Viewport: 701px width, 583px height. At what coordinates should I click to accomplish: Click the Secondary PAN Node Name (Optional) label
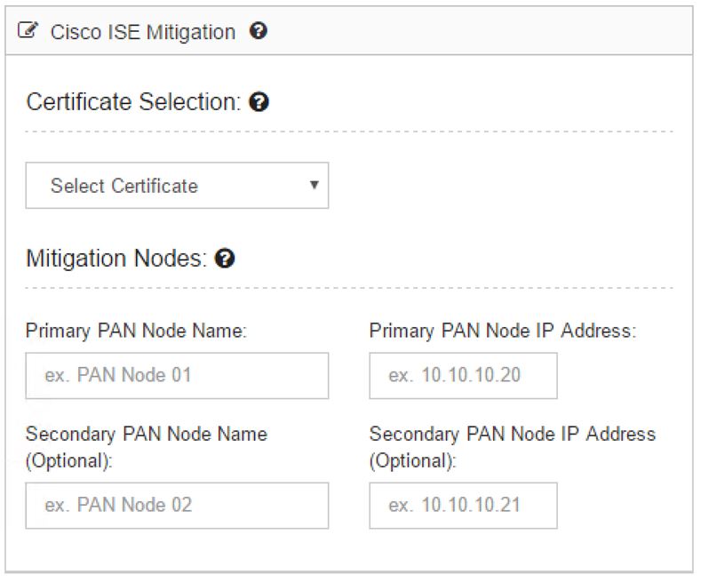[147, 448]
